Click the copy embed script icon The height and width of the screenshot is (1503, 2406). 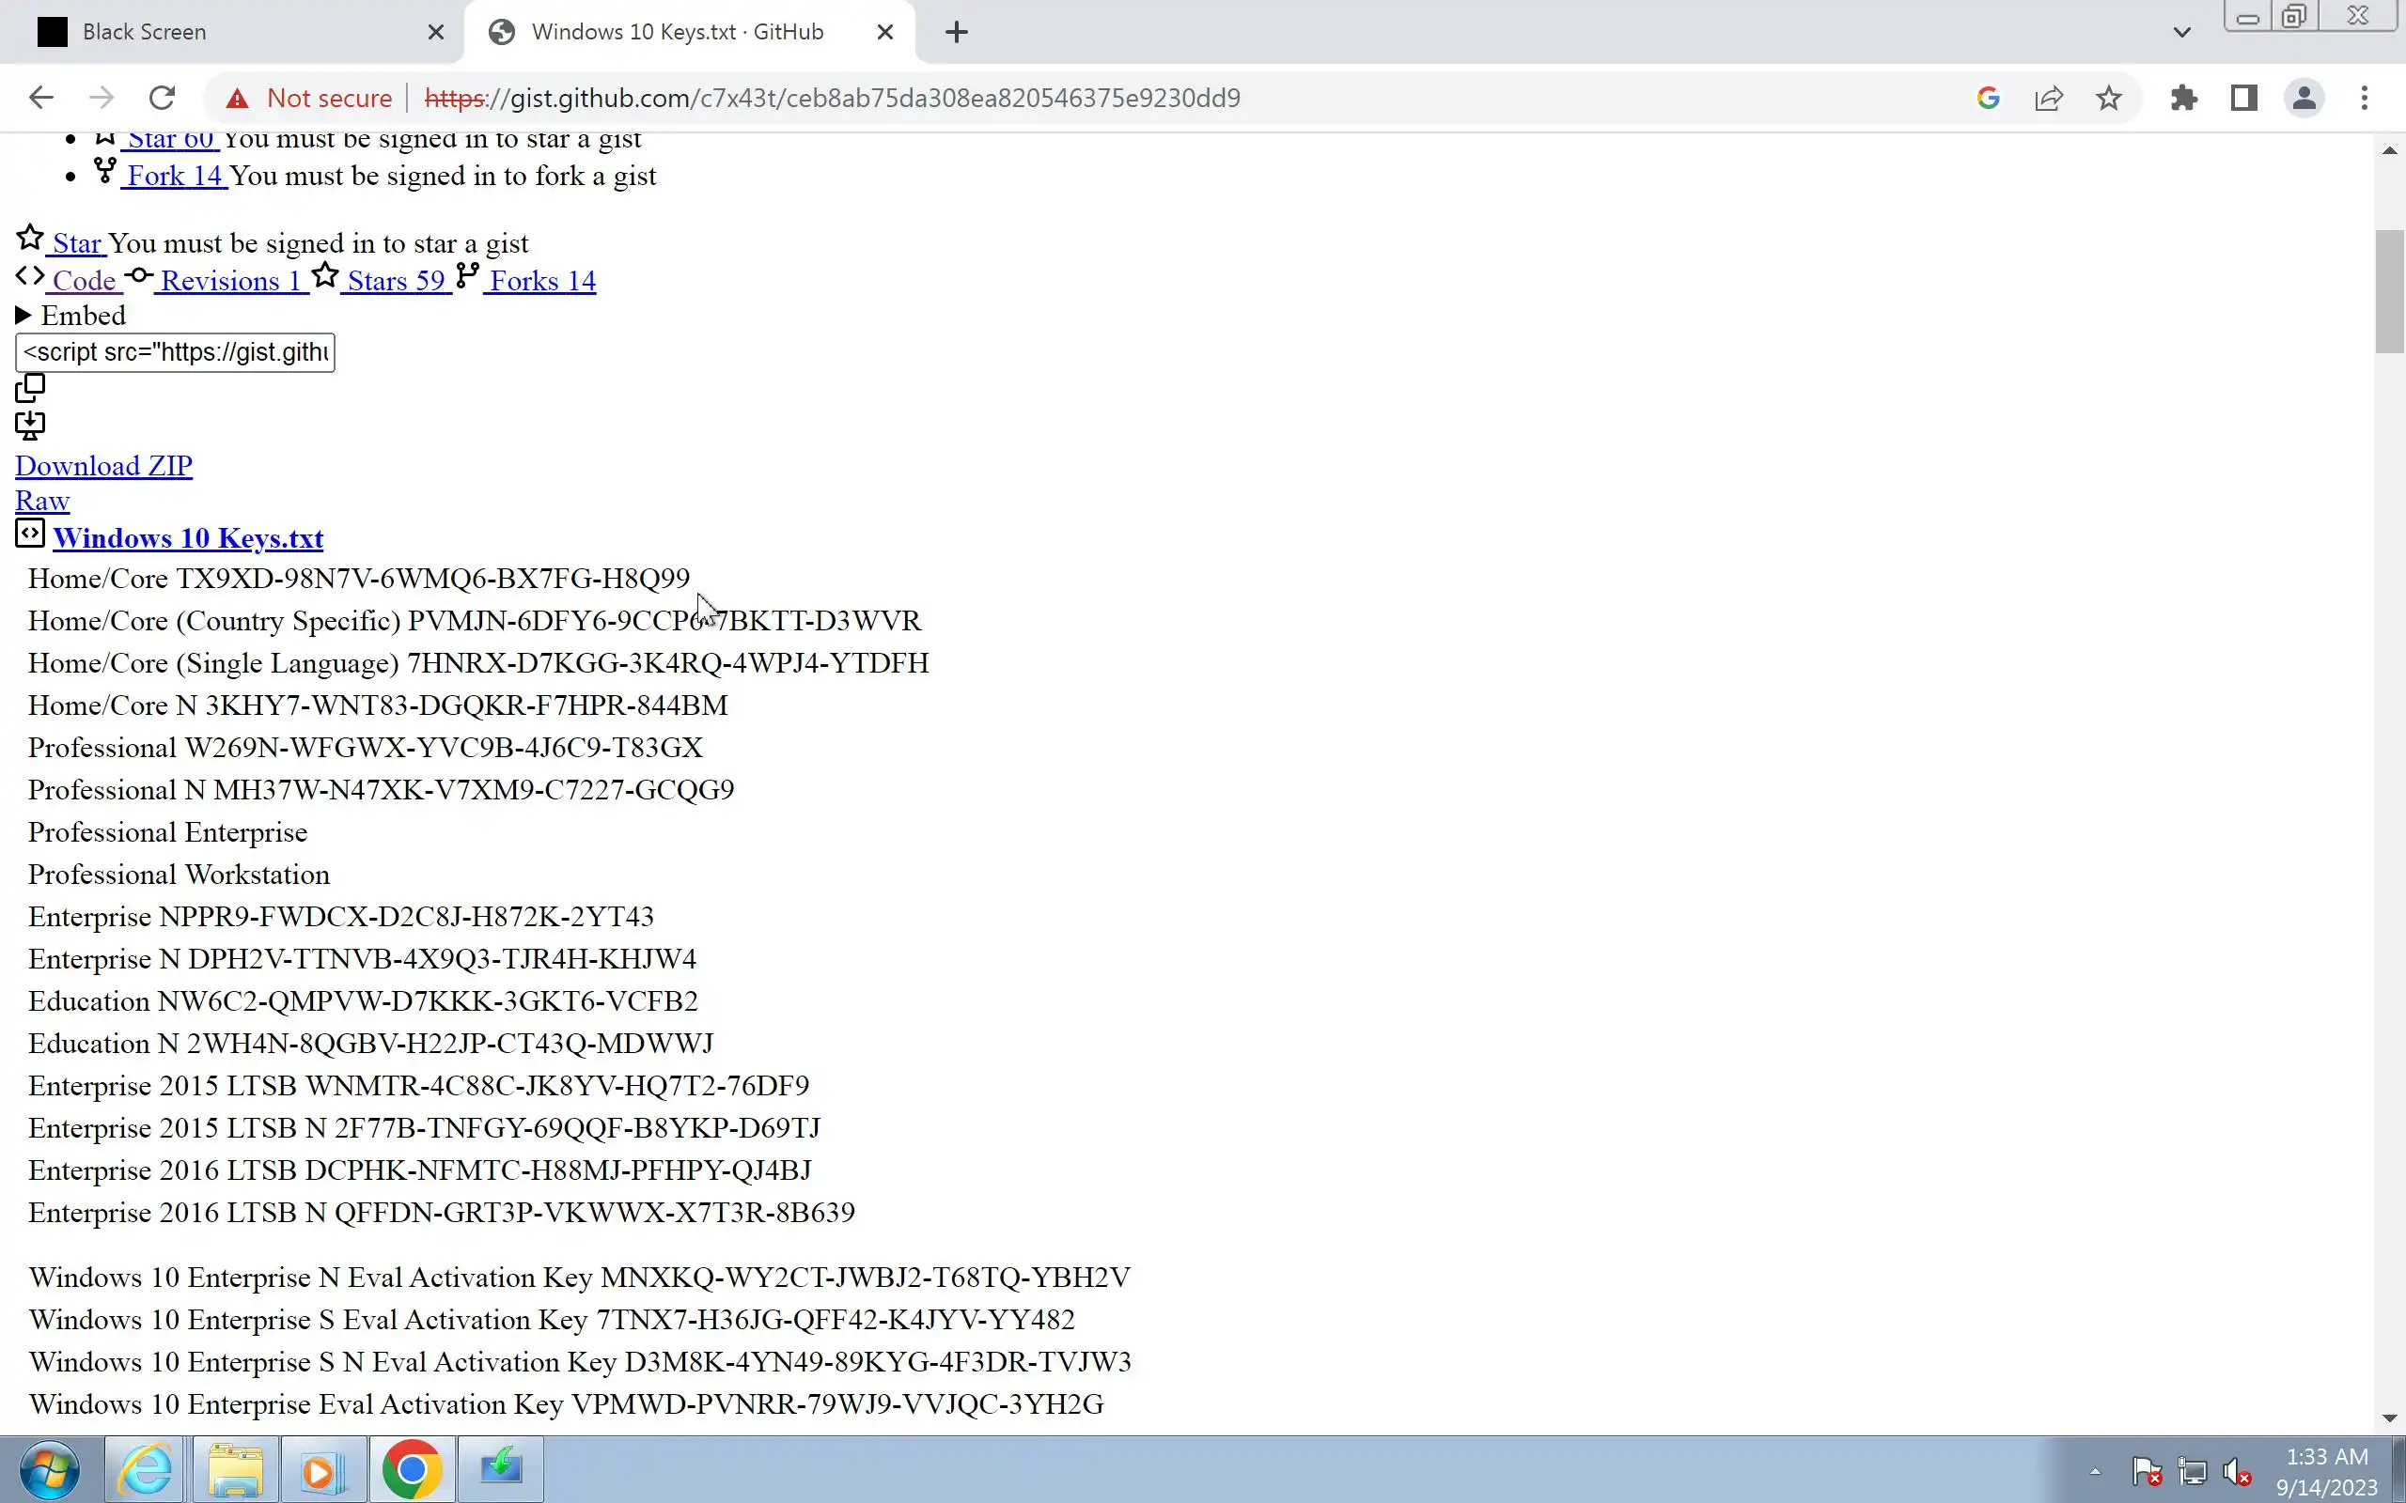pos(30,388)
